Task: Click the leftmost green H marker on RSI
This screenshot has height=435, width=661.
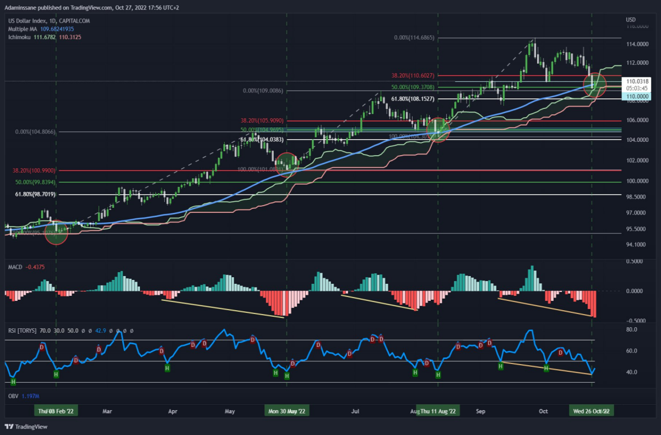Action: (13, 381)
